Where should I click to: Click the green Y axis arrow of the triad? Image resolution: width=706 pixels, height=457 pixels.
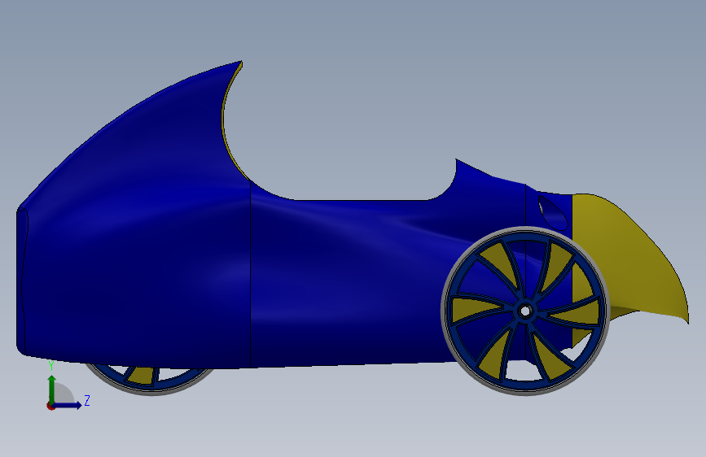point(52,389)
